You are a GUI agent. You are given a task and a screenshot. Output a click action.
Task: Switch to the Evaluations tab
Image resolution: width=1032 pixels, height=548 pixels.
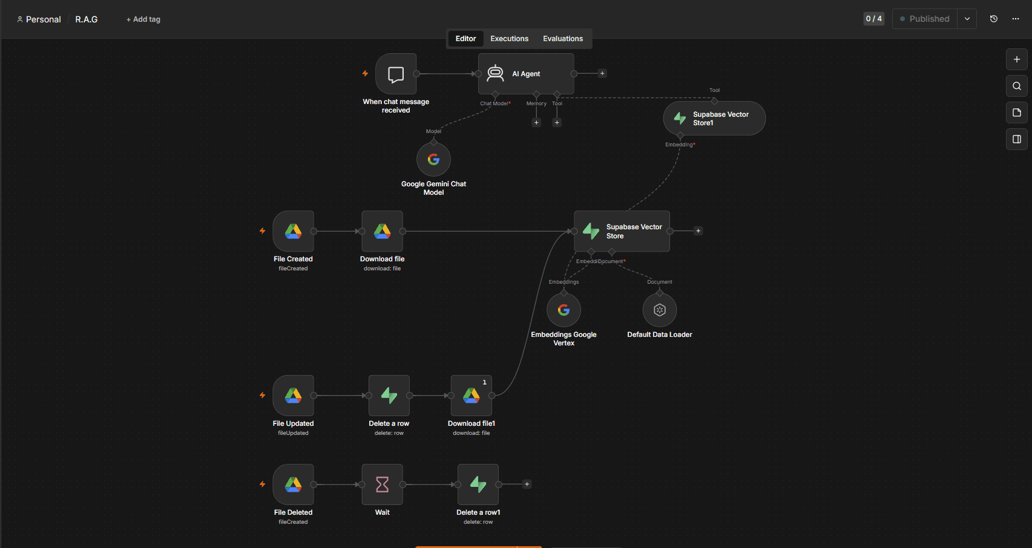coord(563,39)
